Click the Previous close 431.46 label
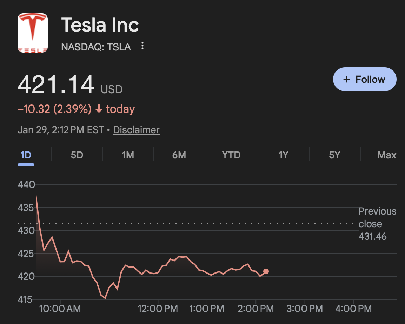 pyautogui.click(x=377, y=224)
